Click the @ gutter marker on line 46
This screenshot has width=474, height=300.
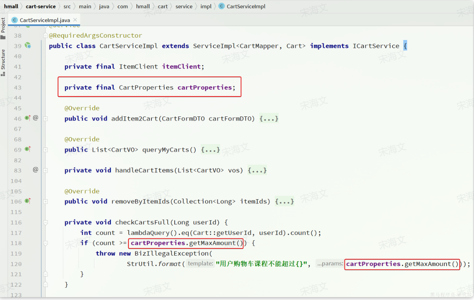(x=35, y=118)
